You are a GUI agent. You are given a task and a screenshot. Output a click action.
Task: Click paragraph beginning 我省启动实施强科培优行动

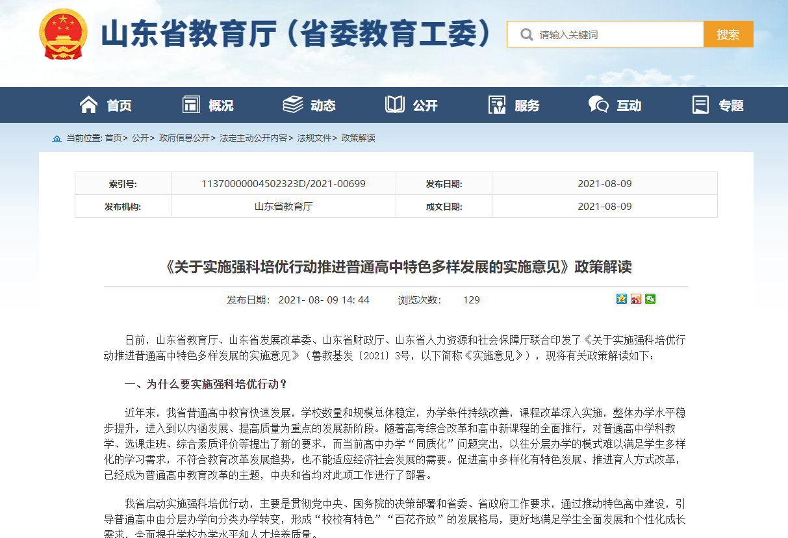click(395, 519)
